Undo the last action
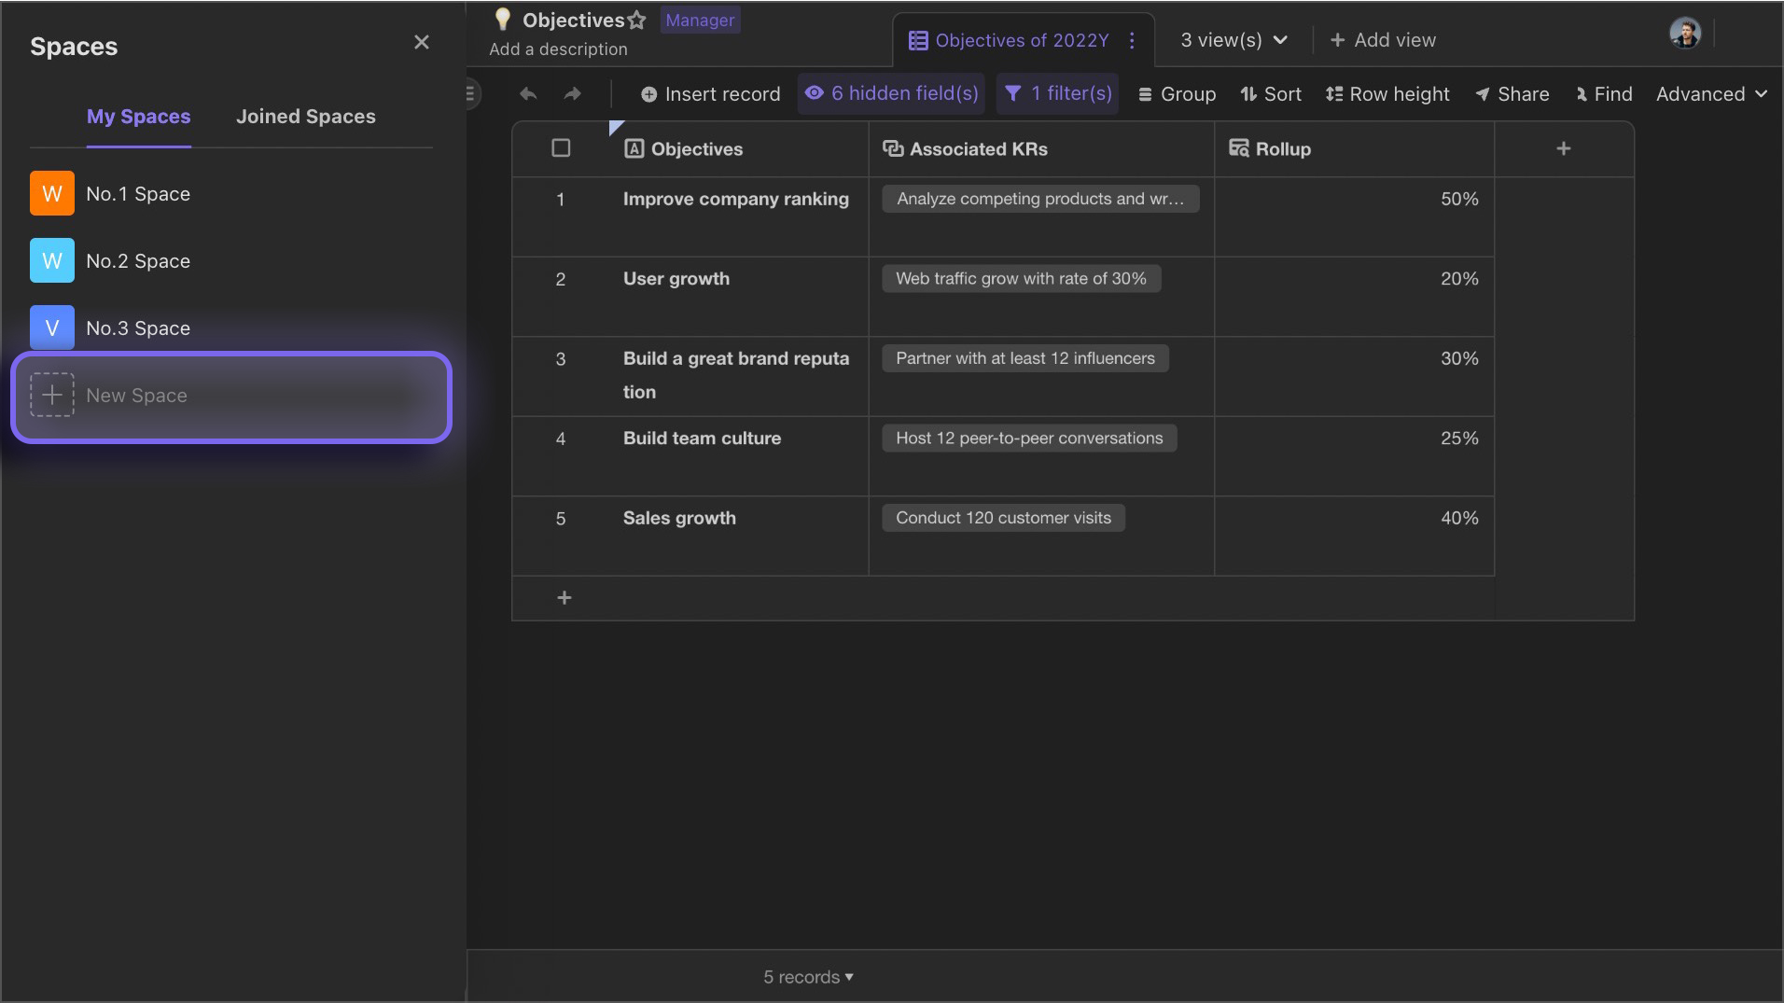This screenshot has height=1003, width=1784. pos(528,93)
